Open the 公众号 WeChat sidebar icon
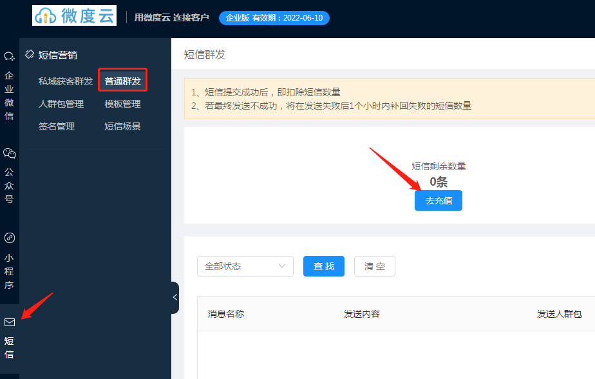This screenshot has height=379, width=595. (10, 153)
